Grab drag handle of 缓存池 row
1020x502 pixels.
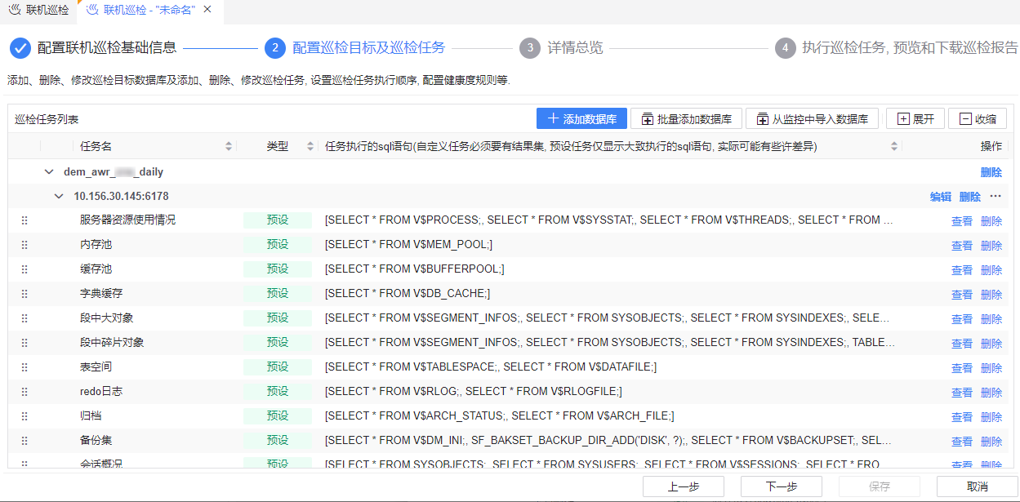click(x=24, y=269)
